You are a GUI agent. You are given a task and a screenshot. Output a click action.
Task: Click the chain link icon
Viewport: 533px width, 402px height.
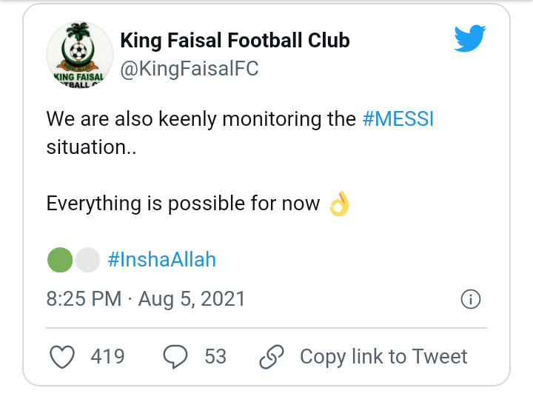click(x=272, y=357)
